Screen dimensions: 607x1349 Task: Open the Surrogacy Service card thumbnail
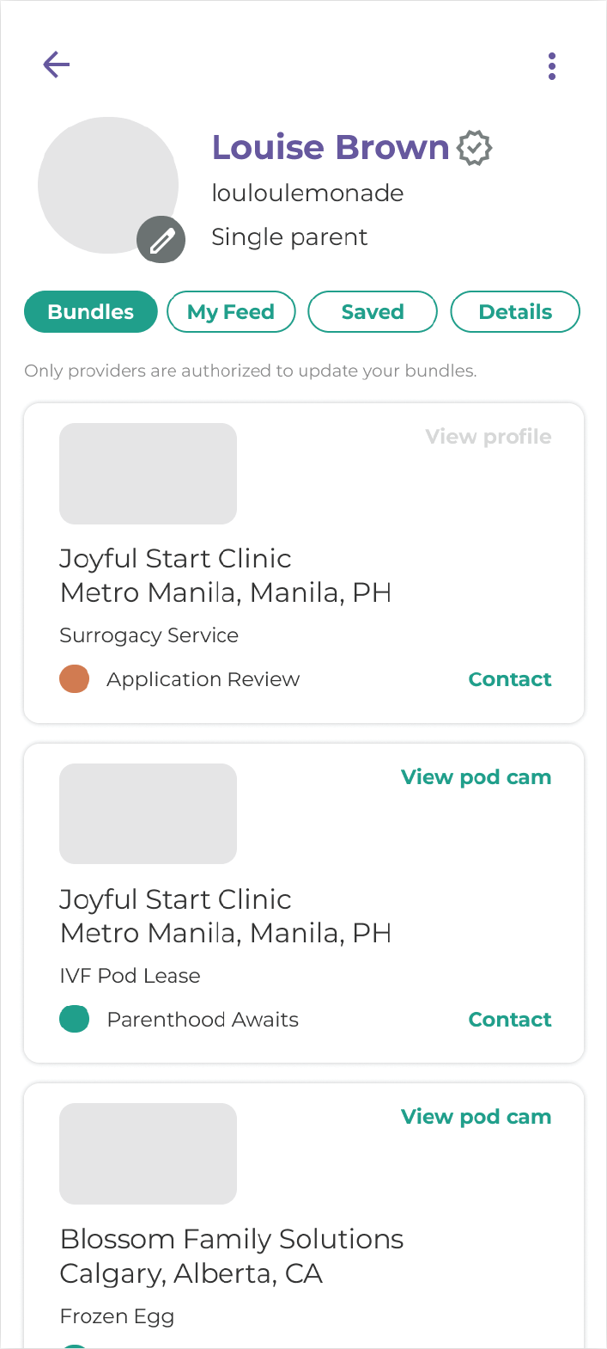click(148, 474)
